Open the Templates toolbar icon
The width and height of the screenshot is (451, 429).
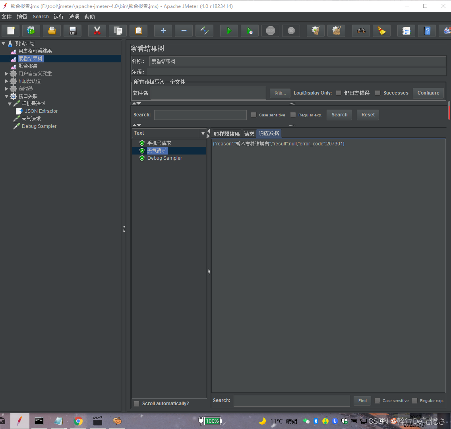click(31, 31)
